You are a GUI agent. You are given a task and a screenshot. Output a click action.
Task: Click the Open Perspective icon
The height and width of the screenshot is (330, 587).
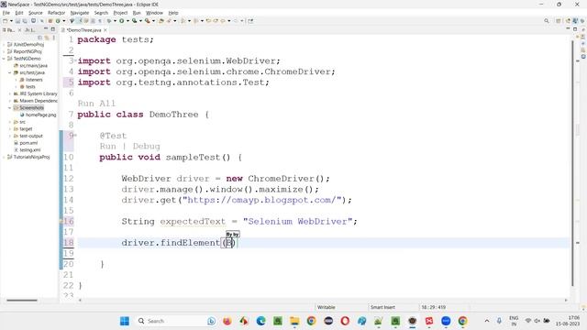[x=559, y=21]
